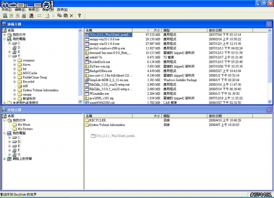Screen dimensions: 274x198
Task: Click up arrow of remote file list scrollbar
Action: (269, 31)
